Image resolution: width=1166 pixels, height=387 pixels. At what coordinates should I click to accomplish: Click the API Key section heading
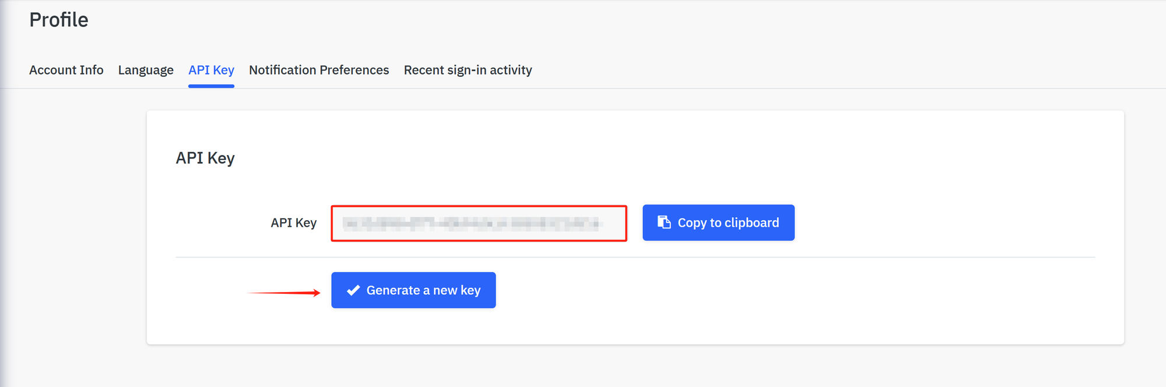205,158
